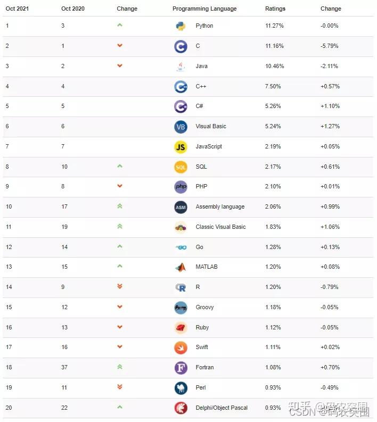Click the orange SQL icon
Screen dimensions: 377x422
point(181,167)
